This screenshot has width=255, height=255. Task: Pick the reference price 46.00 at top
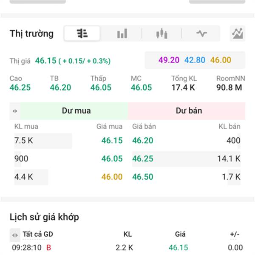pyautogui.click(x=221, y=60)
